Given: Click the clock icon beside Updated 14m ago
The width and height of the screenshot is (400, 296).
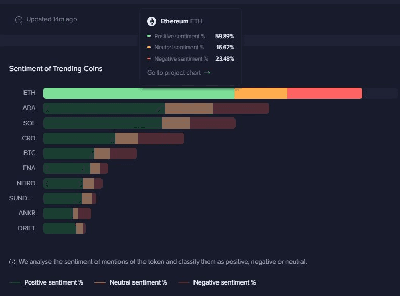Looking at the screenshot, I should tap(19, 20).
